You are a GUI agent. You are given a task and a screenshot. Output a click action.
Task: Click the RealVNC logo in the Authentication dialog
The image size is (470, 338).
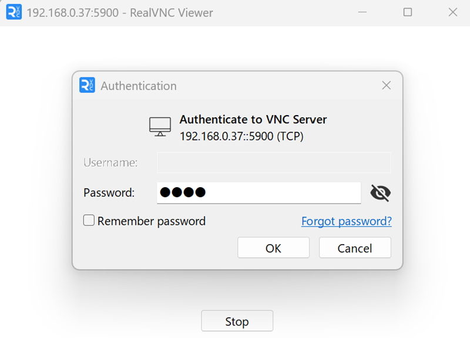point(87,85)
